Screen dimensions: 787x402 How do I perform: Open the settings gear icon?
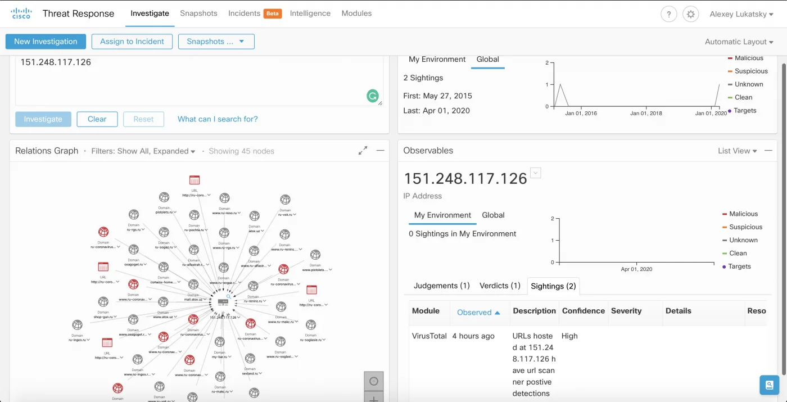tap(691, 14)
